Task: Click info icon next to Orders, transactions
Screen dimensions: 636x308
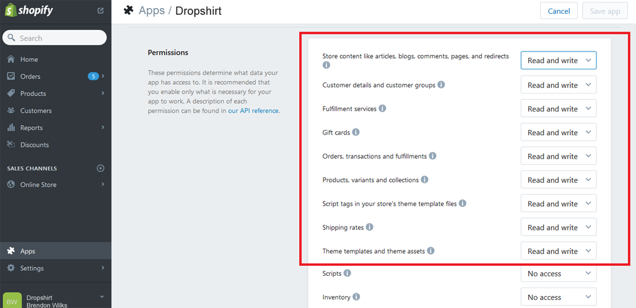Action: [x=433, y=156]
